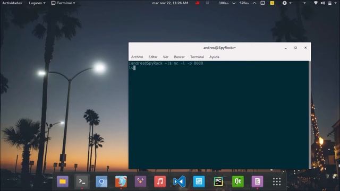The width and height of the screenshot is (340, 191).
Task: Open the Archivo menu
Action: 137,57
